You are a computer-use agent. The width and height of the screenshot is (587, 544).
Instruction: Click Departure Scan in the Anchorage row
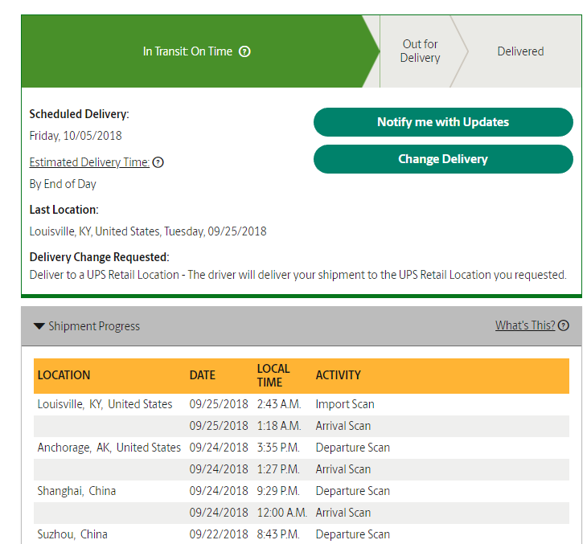pos(353,448)
